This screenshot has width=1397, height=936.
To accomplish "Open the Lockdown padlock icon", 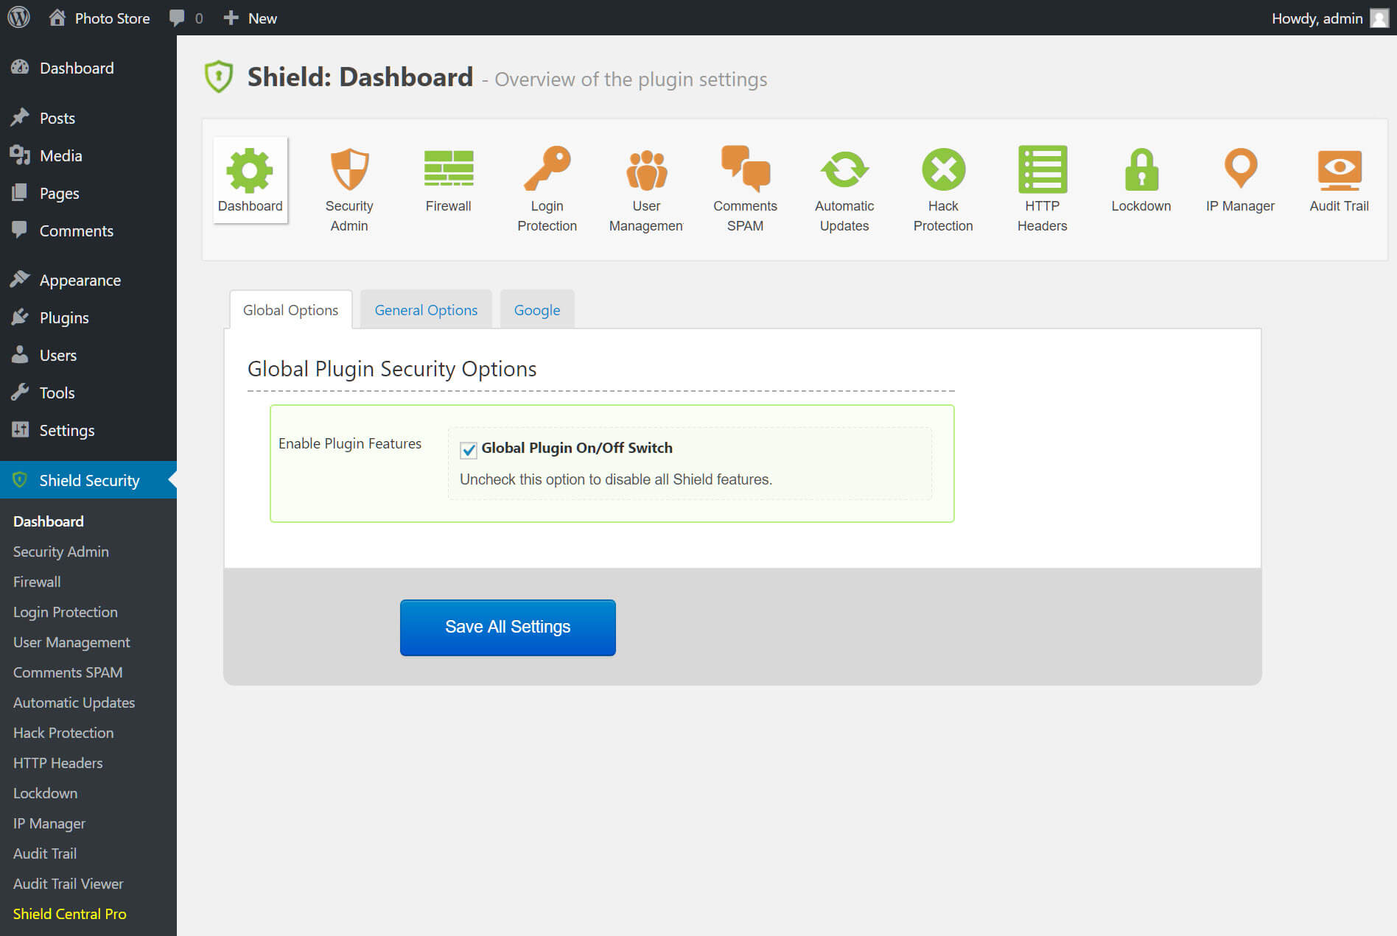I will 1141,169.
